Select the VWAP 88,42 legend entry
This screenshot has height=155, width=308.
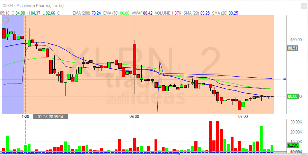point(142,13)
